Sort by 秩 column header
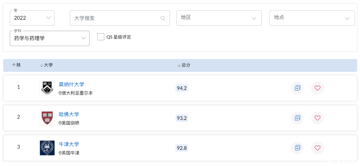 tap(16, 65)
